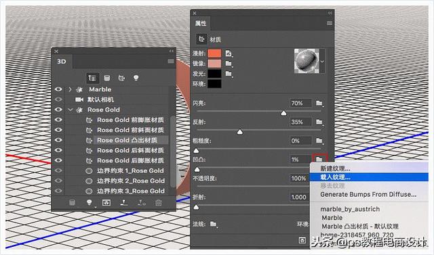Expand the Marble tree group
This screenshot has width=434, height=255.
coord(71,89)
